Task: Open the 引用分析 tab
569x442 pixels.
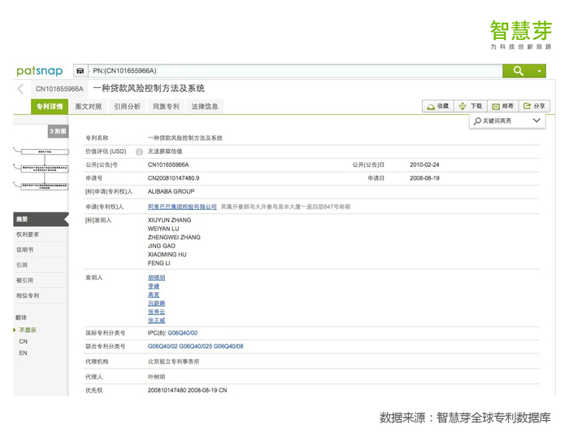Action: point(127,107)
